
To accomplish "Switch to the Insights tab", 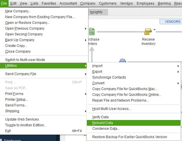I will [96, 12].
